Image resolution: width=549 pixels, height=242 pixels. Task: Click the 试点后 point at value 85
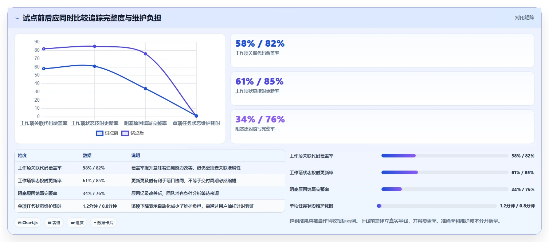click(x=95, y=46)
